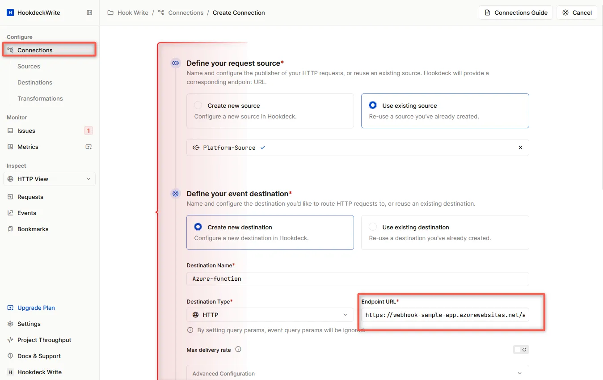Screen dimensions: 603x380
Task: Click the Connections Guide button
Action: click(516, 13)
